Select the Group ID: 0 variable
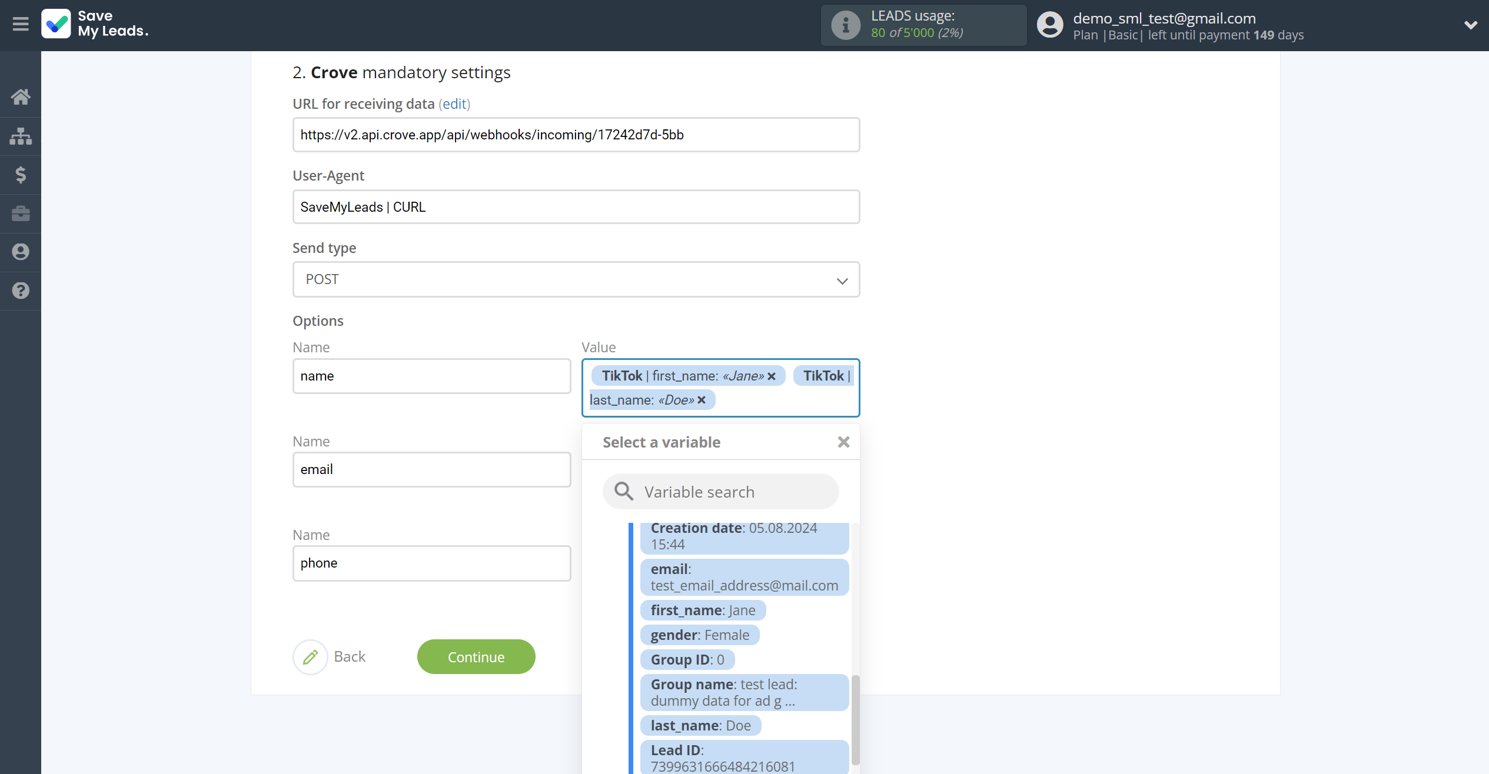Image resolution: width=1489 pixels, height=774 pixels. coord(687,660)
